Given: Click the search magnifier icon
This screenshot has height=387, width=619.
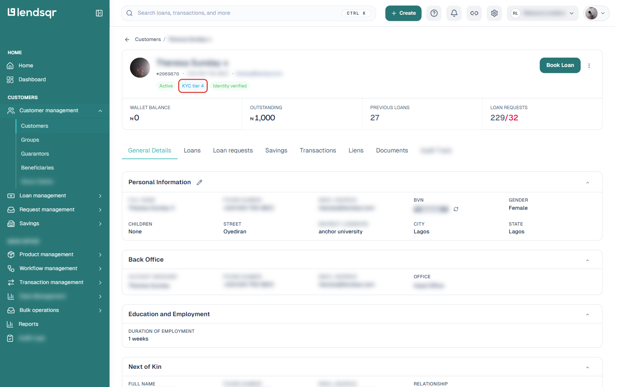Looking at the screenshot, I should pos(130,13).
